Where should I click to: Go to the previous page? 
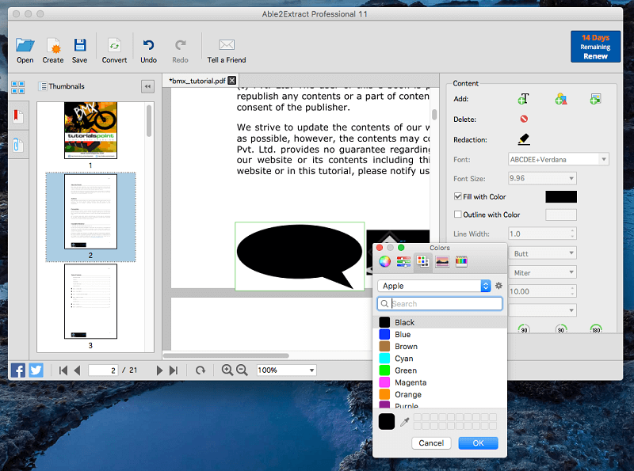point(77,370)
